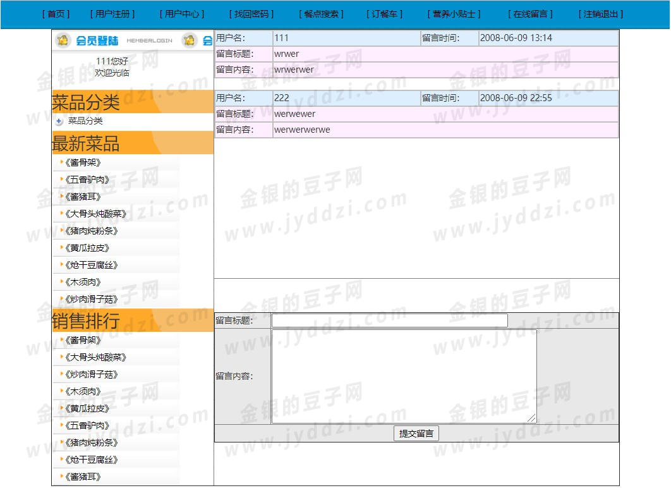The height and width of the screenshot is (488, 671).
Task: Open 《炒肉滑子菇》 under 最新菜品
Action: pyautogui.click(x=91, y=300)
